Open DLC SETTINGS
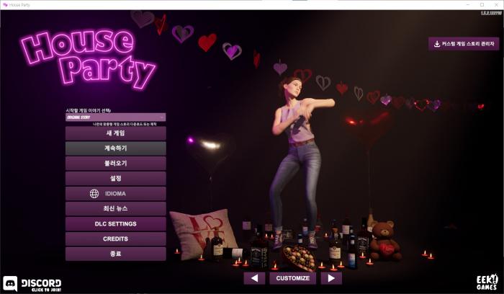The width and height of the screenshot is (504, 294). (116, 223)
